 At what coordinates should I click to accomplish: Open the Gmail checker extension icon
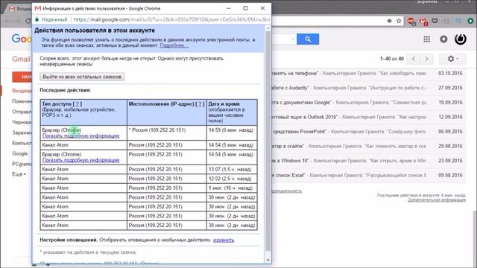[x=423, y=21]
